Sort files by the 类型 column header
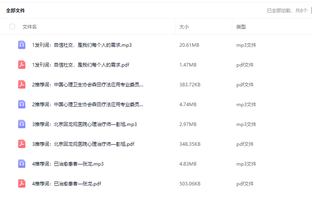The width and height of the screenshot is (312, 208). 241,27
